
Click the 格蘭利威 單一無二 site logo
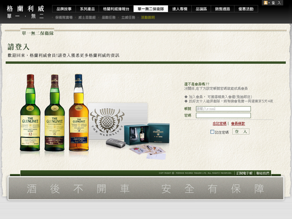[26, 12]
